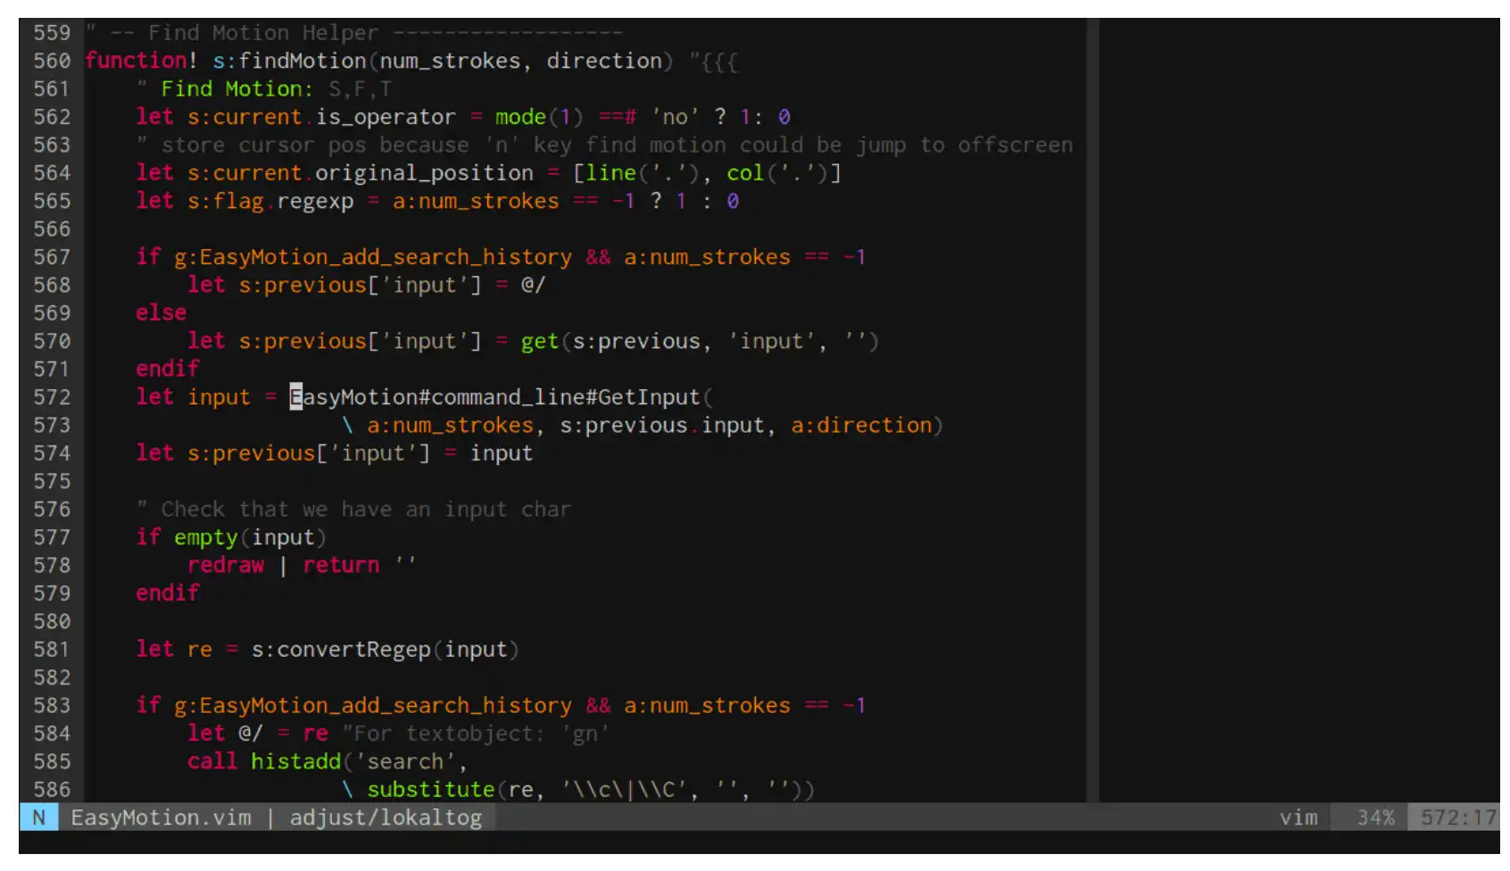Click 's:previous' on line 574
The width and height of the screenshot is (1510, 871).
(251, 453)
